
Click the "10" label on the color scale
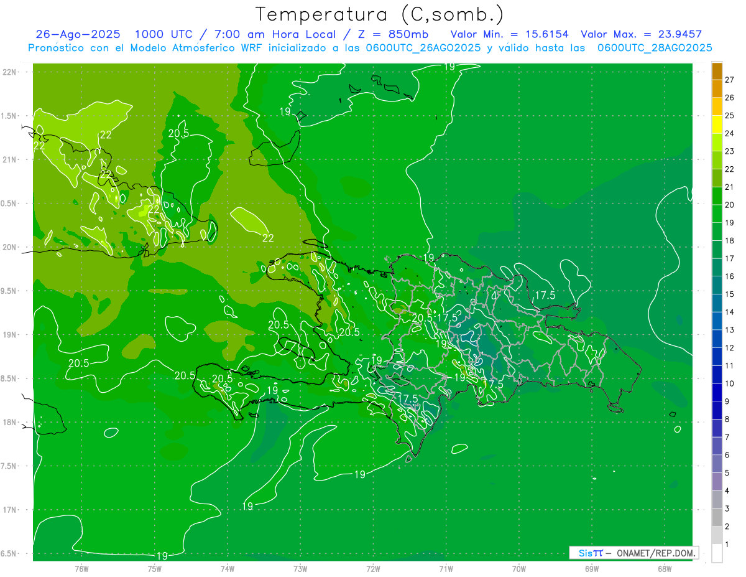(729, 383)
